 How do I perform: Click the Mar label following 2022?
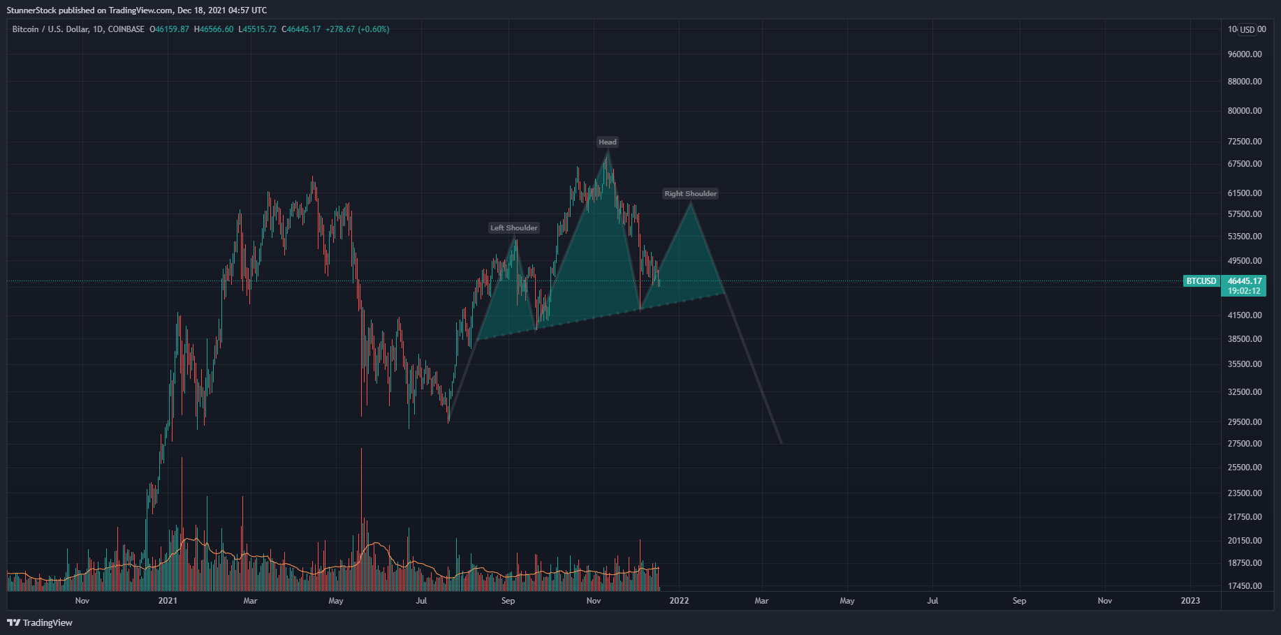point(761,601)
